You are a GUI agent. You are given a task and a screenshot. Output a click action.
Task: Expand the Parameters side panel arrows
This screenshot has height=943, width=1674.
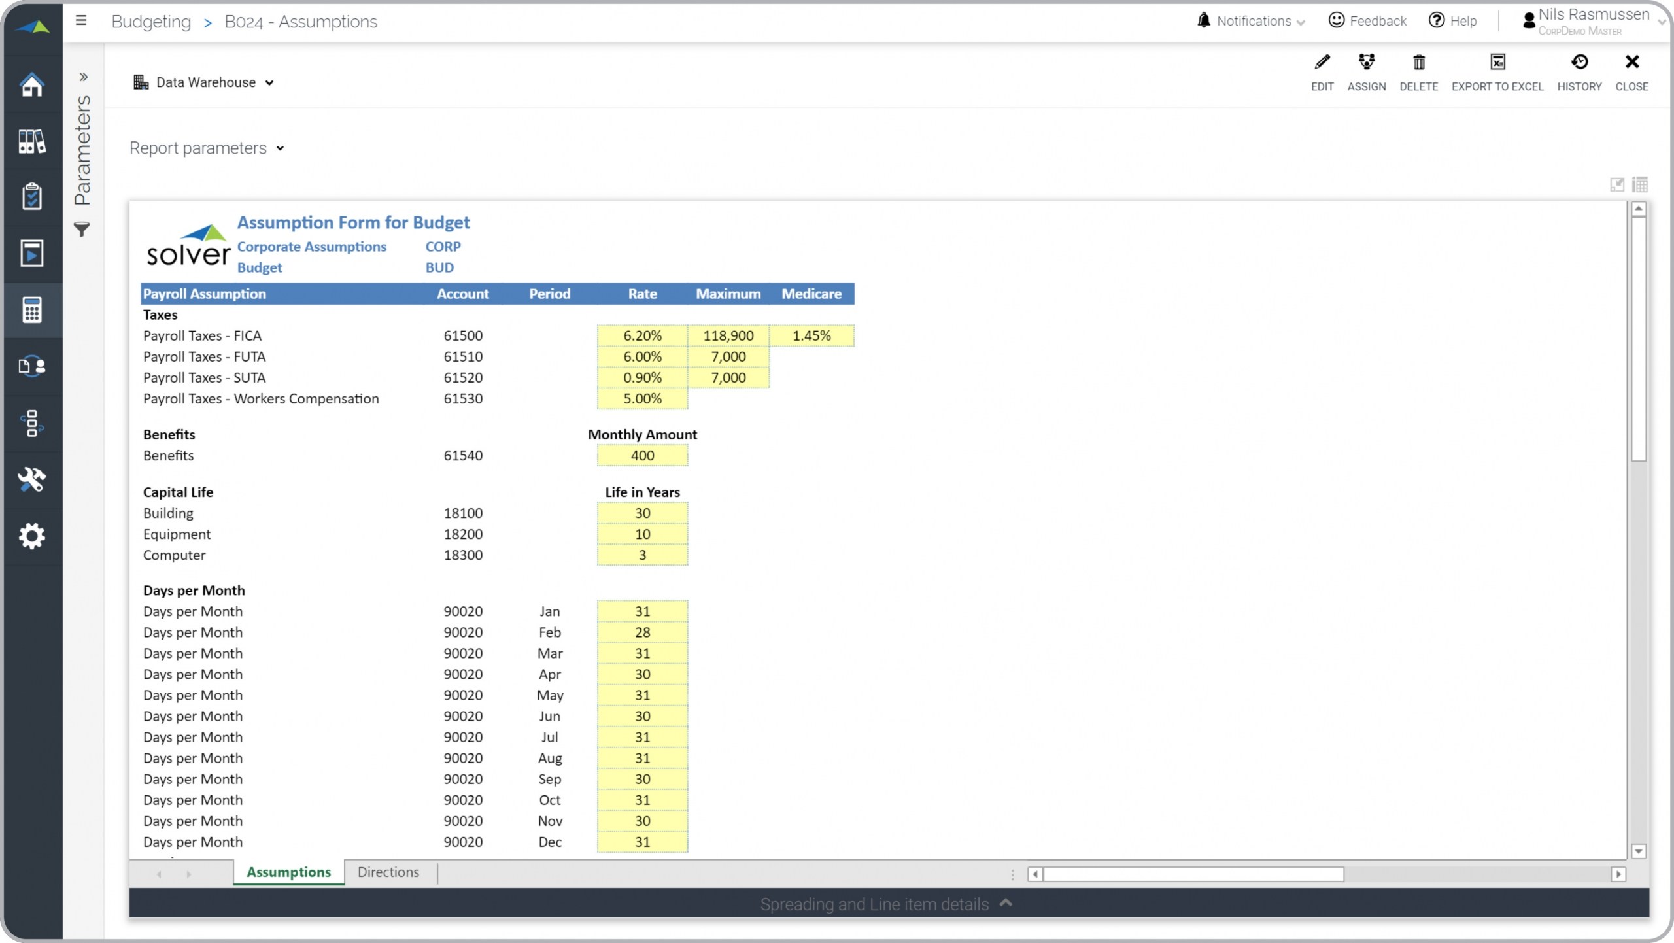coord(84,77)
